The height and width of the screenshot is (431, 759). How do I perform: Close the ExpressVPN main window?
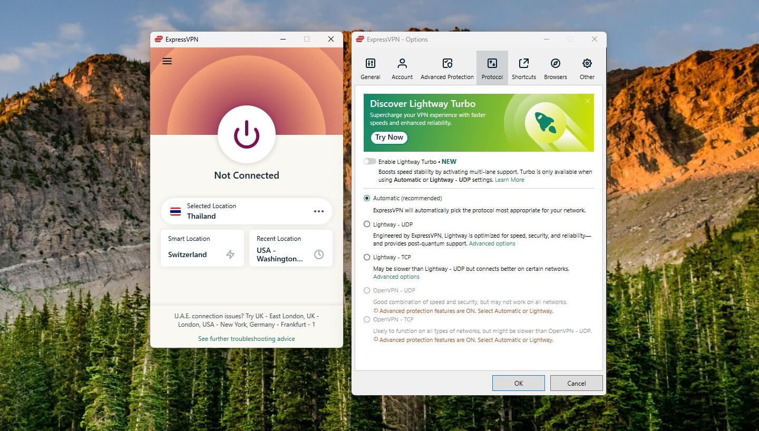pyautogui.click(x=331, y=39)
